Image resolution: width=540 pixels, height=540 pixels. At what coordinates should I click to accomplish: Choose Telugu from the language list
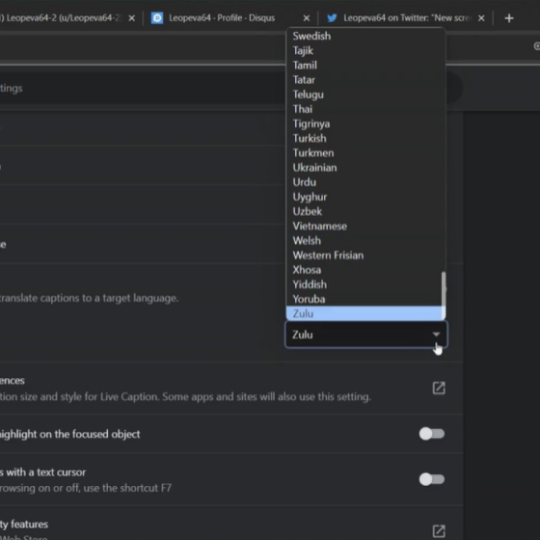[x=364, y=94]
